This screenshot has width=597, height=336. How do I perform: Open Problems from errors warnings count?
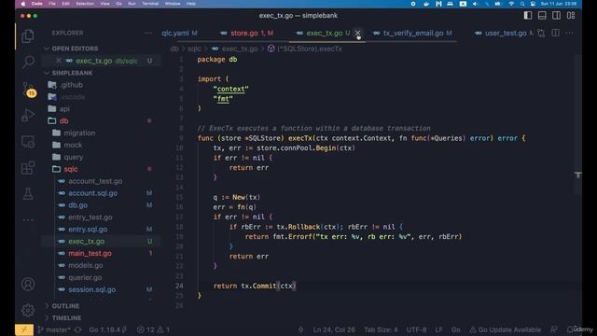coord(153,329)
